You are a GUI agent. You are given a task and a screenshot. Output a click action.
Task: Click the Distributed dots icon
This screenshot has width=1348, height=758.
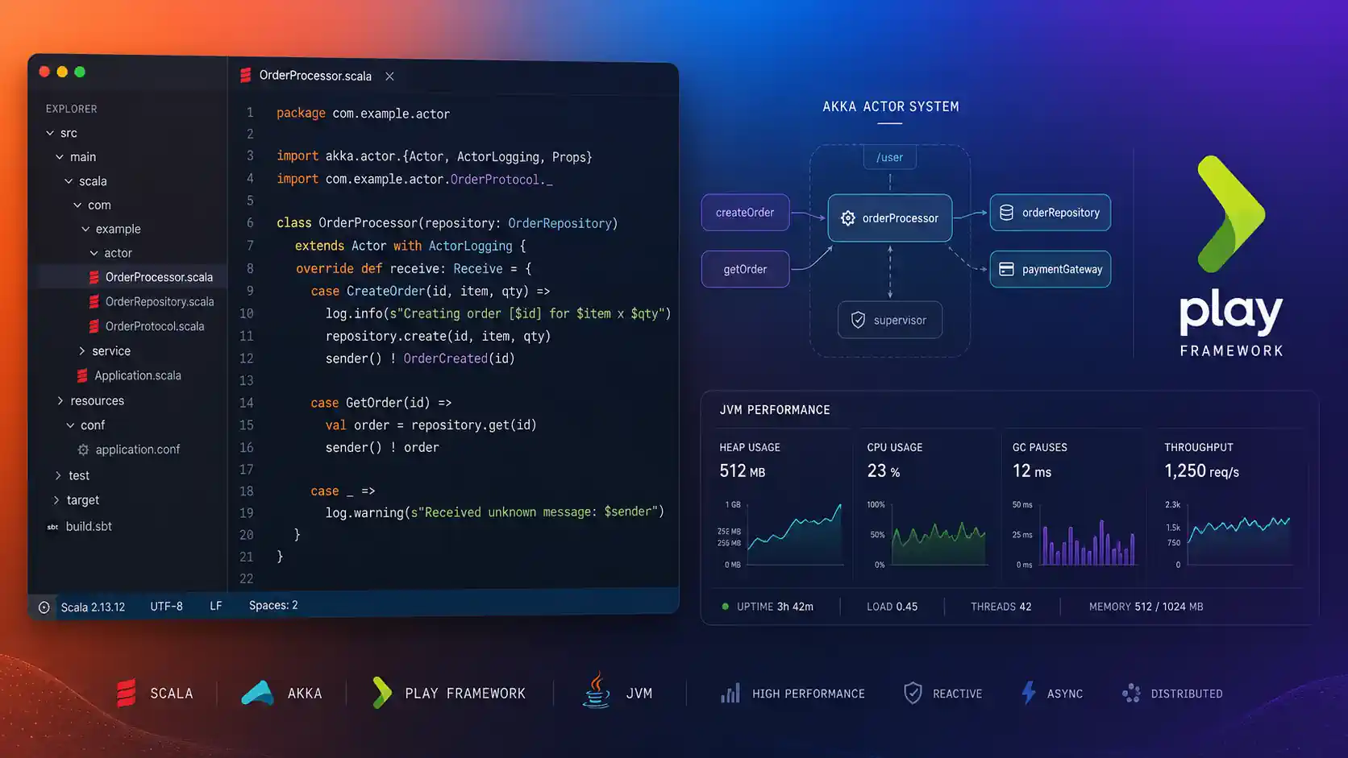coord(1131,693)
